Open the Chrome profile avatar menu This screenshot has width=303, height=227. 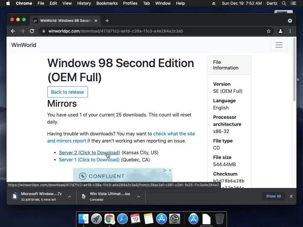pos(281,31)
